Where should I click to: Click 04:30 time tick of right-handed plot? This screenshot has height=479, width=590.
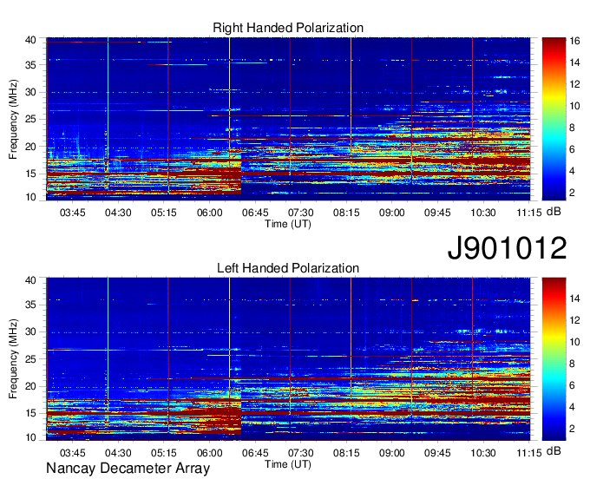[x=118, y=213]
